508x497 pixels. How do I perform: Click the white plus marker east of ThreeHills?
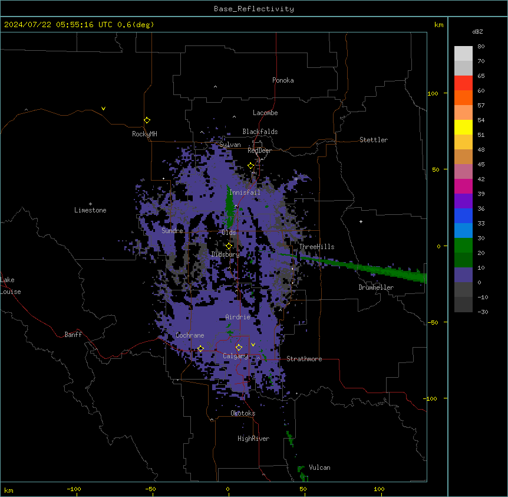(x=361, y=221)
